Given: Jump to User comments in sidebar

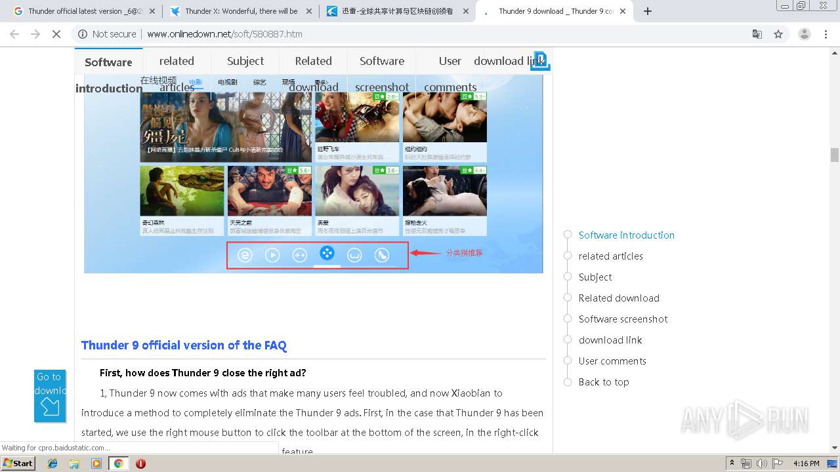Looking at the screenshot, I should (x=612, y=361).
